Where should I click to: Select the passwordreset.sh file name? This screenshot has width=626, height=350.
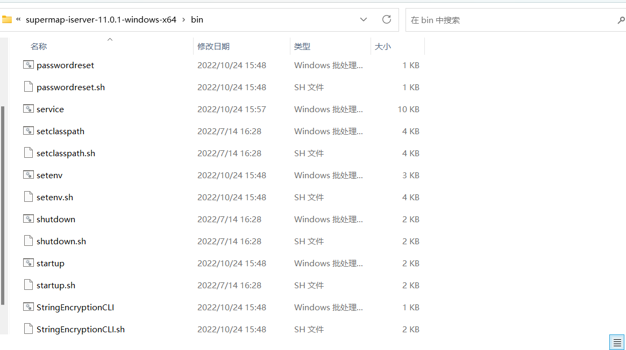(70, 87)
